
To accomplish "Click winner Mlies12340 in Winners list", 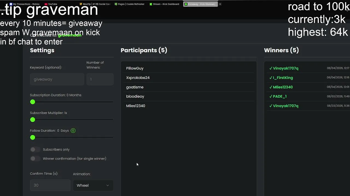I will 283,87.
